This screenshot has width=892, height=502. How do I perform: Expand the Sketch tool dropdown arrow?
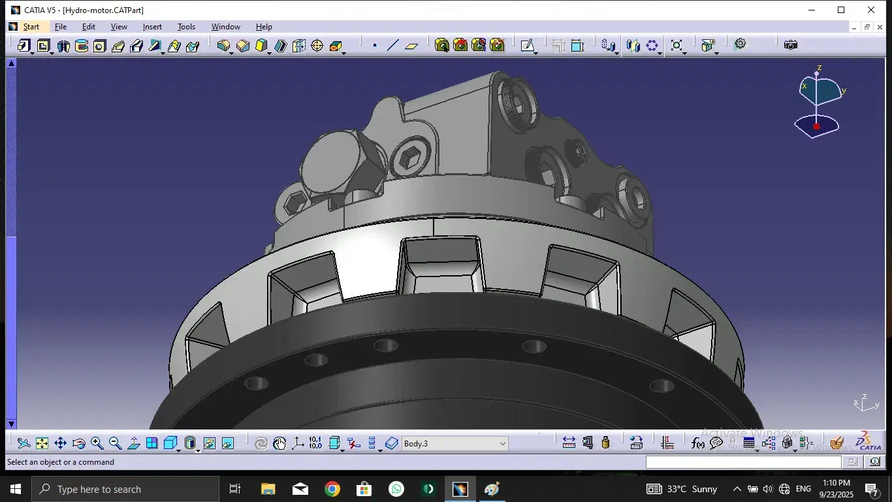(535, 52)
